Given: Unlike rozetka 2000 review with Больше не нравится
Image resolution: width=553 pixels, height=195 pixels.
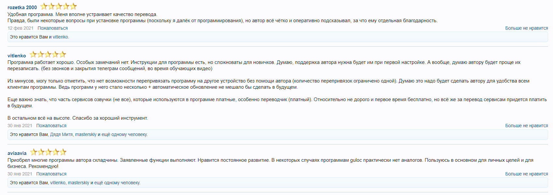Looking at the screenshot, I should pos(526,28).
